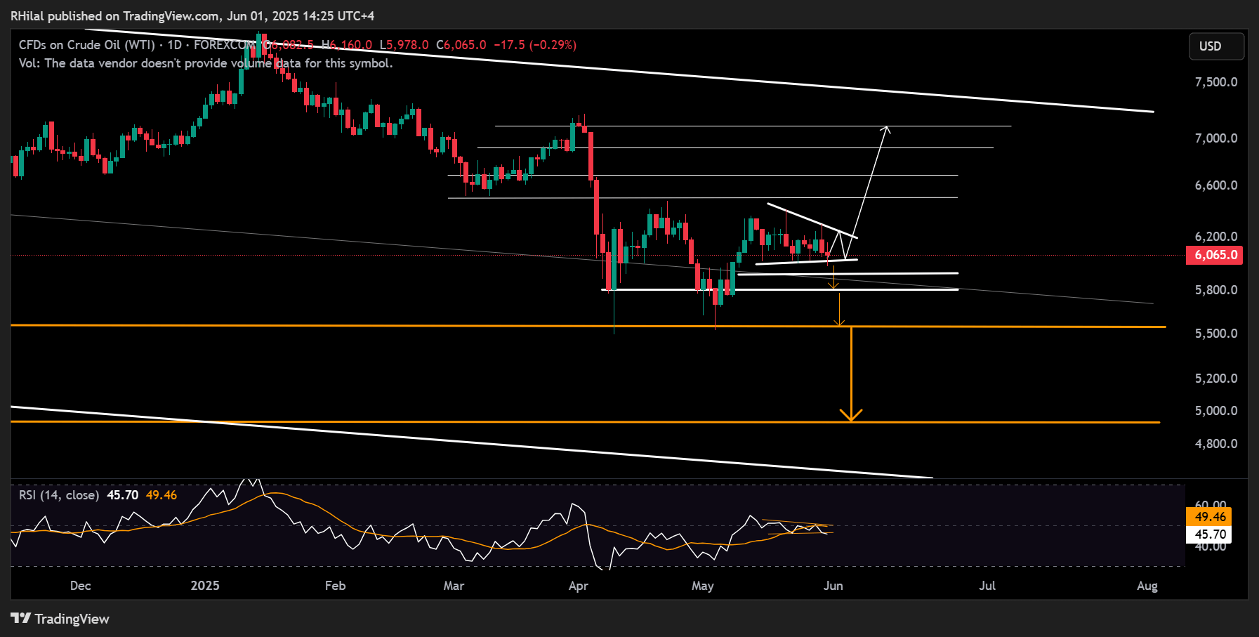Click the Vol data vendor notice
The image size is (1259, 637).
pyautogui.click(x=206, y=63)
